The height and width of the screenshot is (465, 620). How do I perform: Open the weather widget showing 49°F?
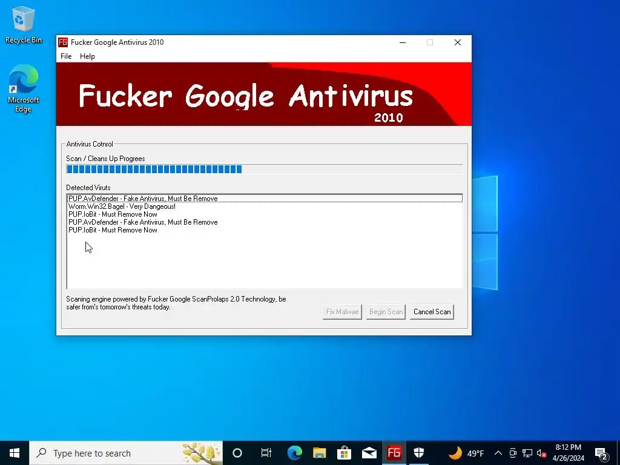(x=467, y=453)
